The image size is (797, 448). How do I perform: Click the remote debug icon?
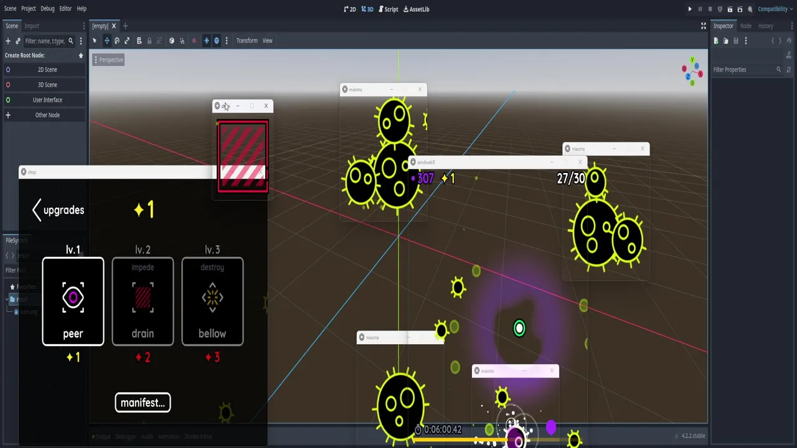click(720, 9)
